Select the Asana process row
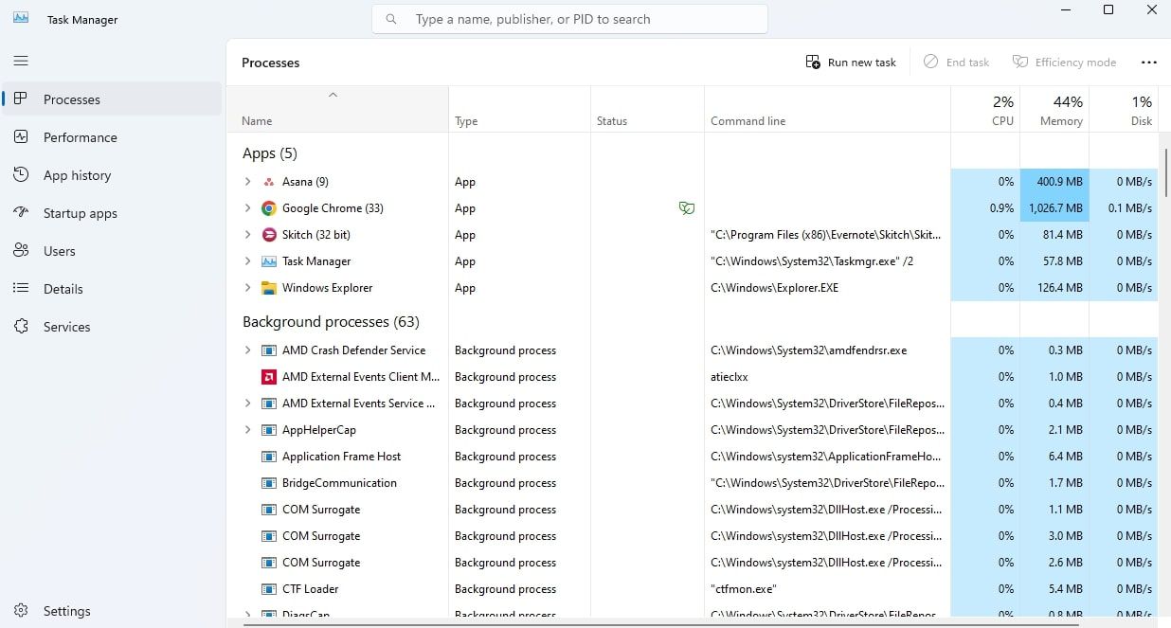1171x628 pixels. (305, 181)
